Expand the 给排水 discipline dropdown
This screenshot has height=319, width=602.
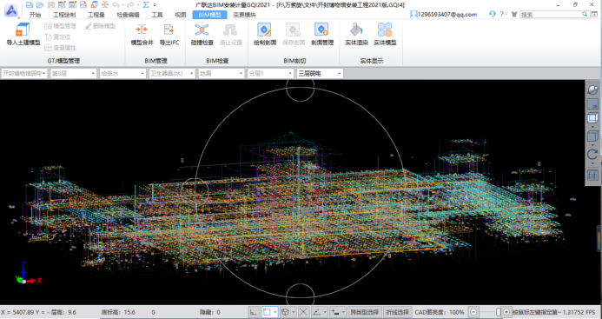[122, 73]
